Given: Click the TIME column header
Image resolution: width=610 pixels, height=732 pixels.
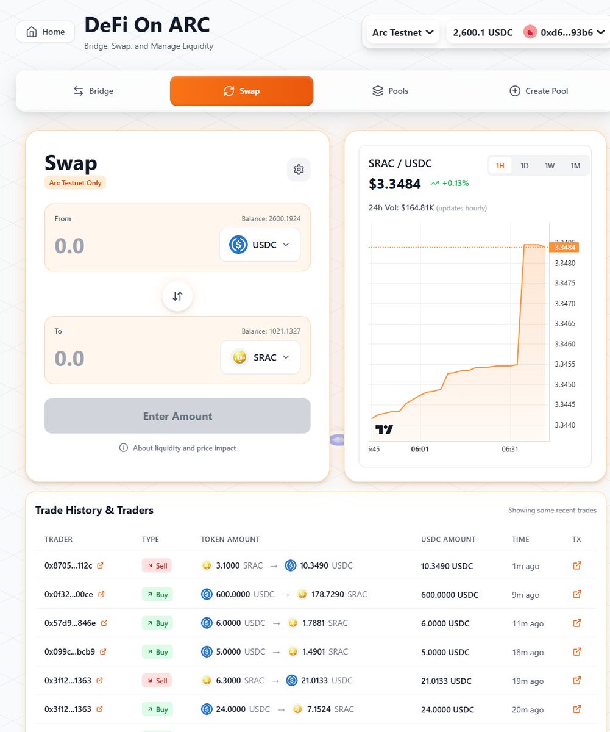Looking at the screenshot, I should [x=520, y=539].
